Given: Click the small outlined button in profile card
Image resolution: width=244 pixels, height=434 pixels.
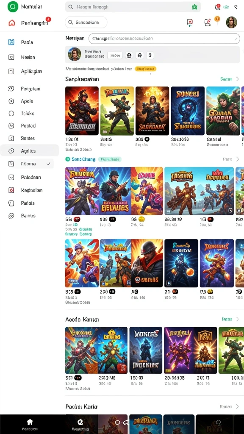Looking at the screenshot, I should click(115, 56).
